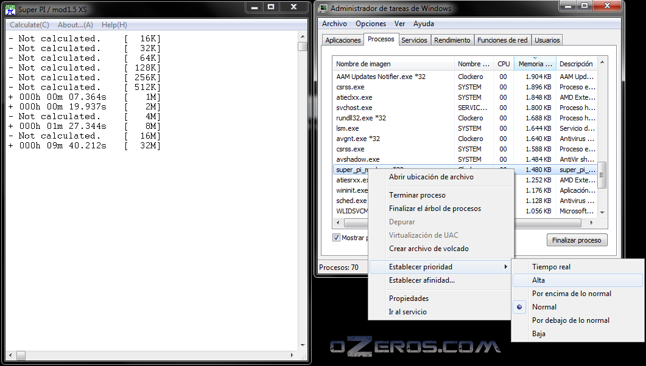This screenshot has height=366, width=646.
Task: Click Super PI vertical scroll down arrow
Action: click(303, 345)
